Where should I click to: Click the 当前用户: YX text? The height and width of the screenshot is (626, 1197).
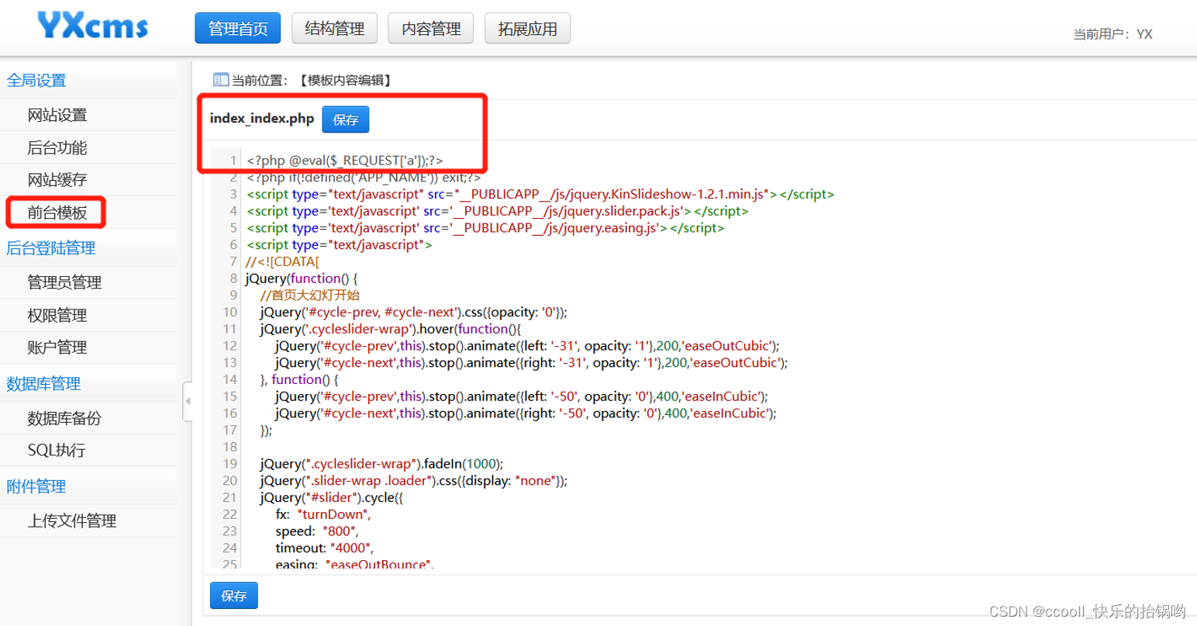(1112, 34)
